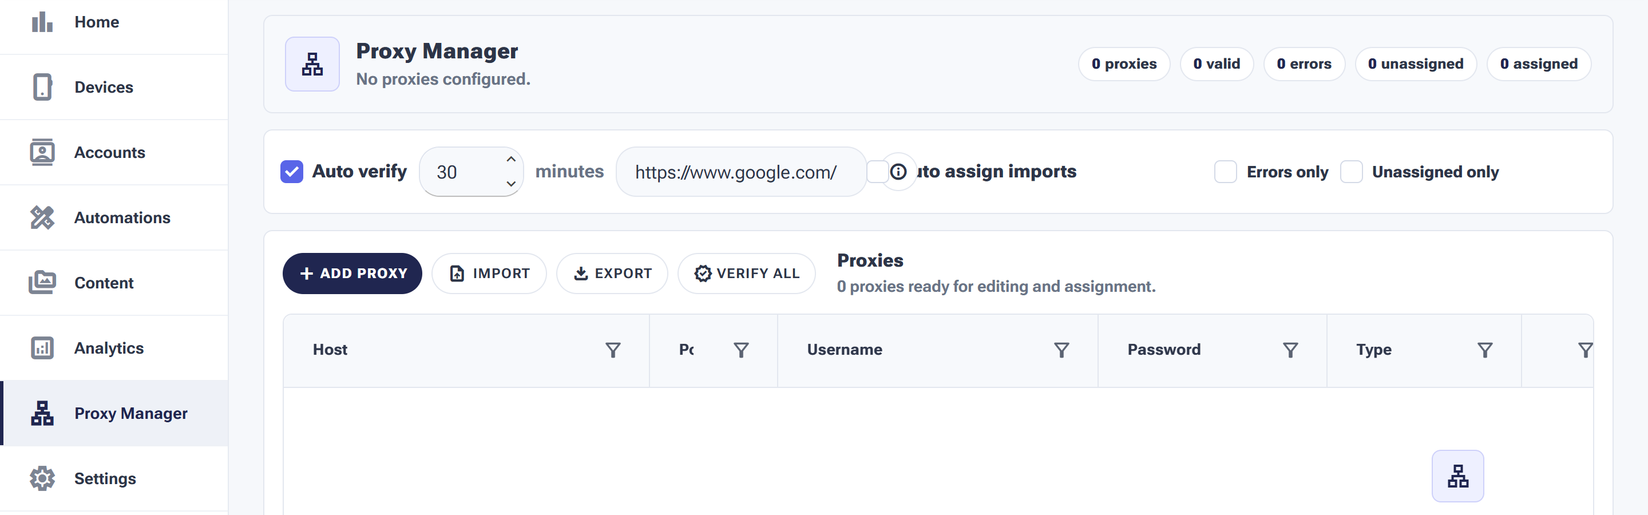Click the filter icon after the Type column
1648x515 pixels.
pyautogui.click(x=1584, y=350)
